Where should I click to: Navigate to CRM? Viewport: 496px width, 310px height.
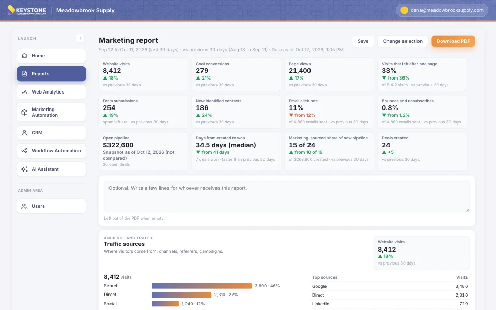[x=51, y=133]
